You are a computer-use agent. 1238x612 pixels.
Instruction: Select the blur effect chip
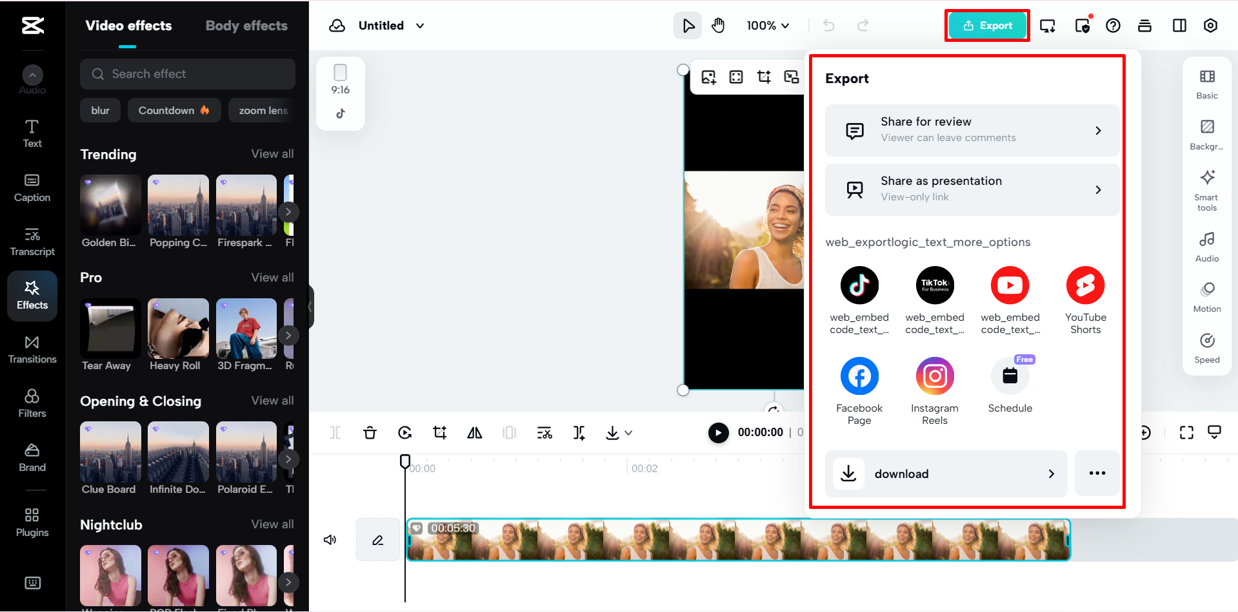click(x=100, y=110)
